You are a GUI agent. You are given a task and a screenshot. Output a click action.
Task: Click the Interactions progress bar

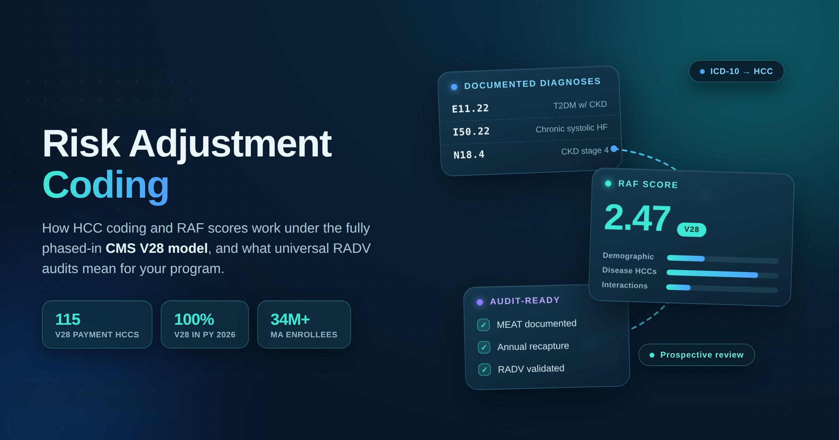click(x=722, y=288)
